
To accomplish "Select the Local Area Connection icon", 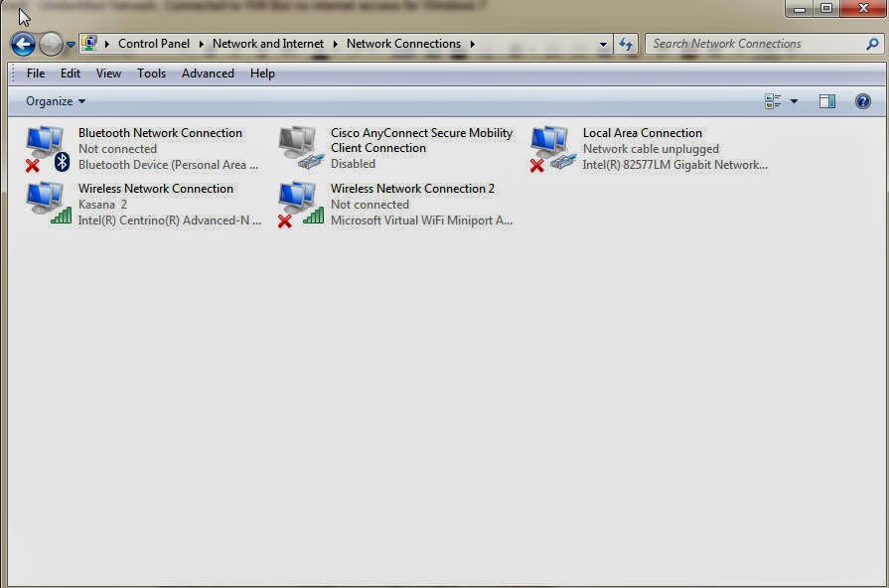I will (553, 149).
